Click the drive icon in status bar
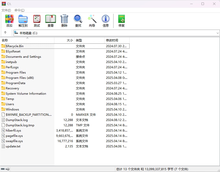The width and height of the screenshot is (220, 172). click(x=3, y=169)
